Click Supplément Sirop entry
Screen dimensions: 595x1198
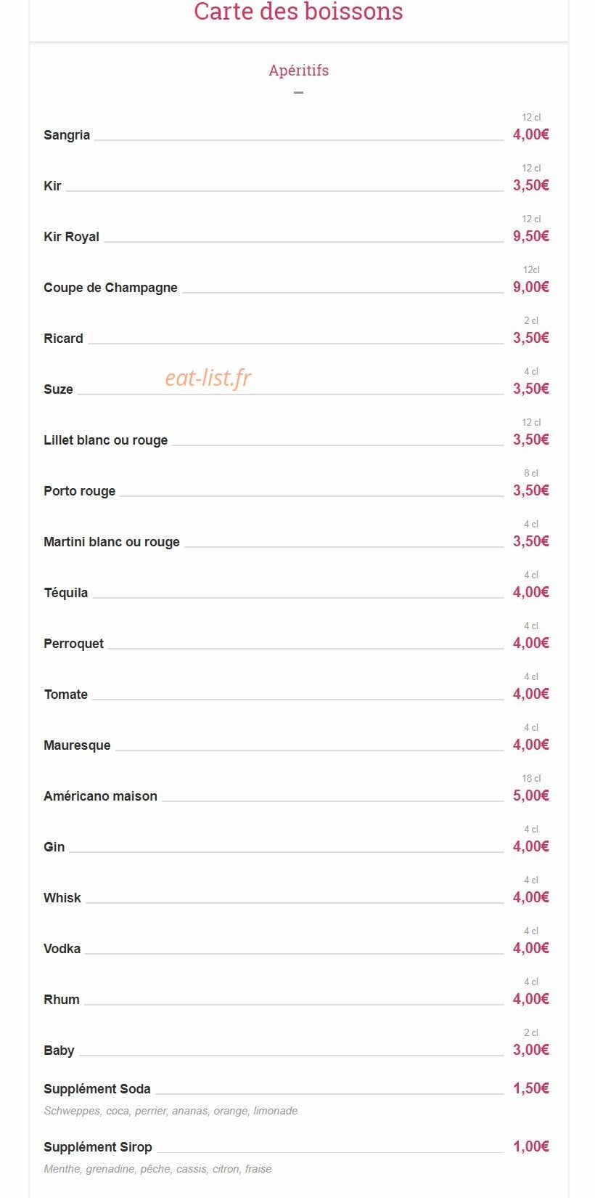point(97,1147)
